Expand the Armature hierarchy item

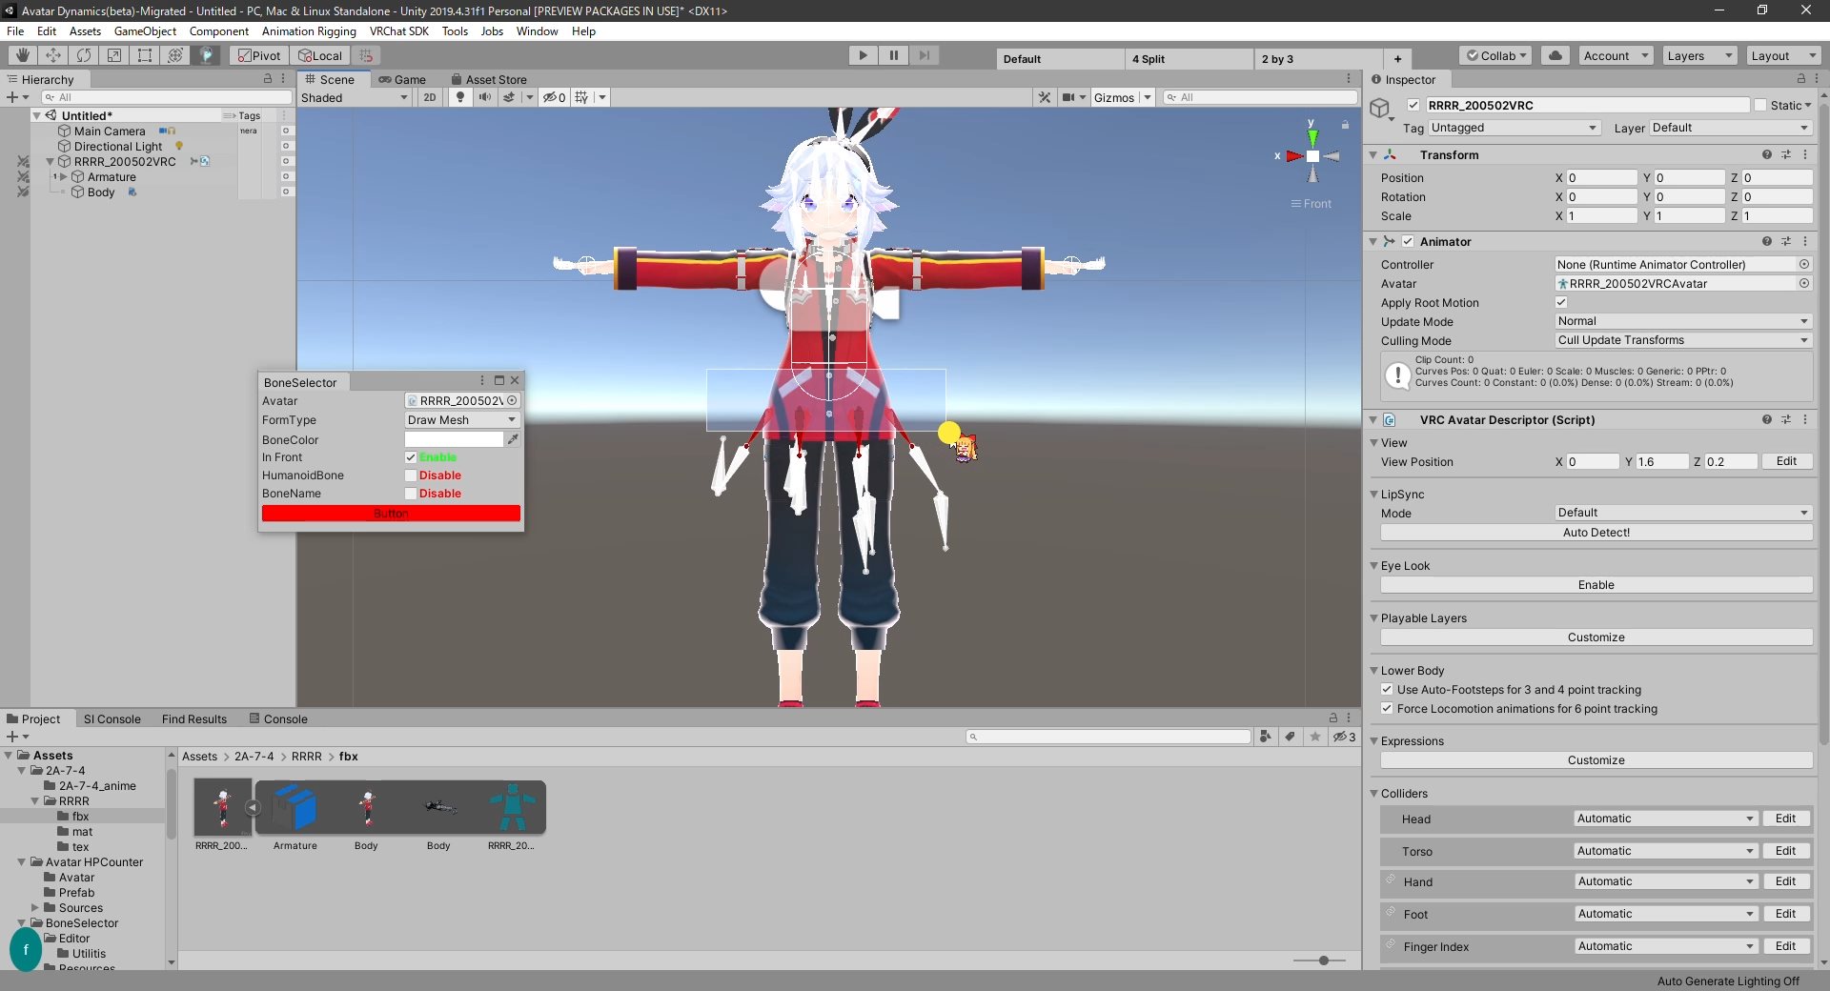63,177
